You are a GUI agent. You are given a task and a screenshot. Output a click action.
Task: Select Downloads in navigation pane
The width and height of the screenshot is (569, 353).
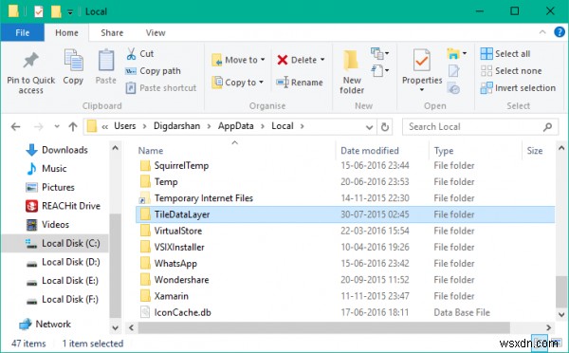(64, 150)
